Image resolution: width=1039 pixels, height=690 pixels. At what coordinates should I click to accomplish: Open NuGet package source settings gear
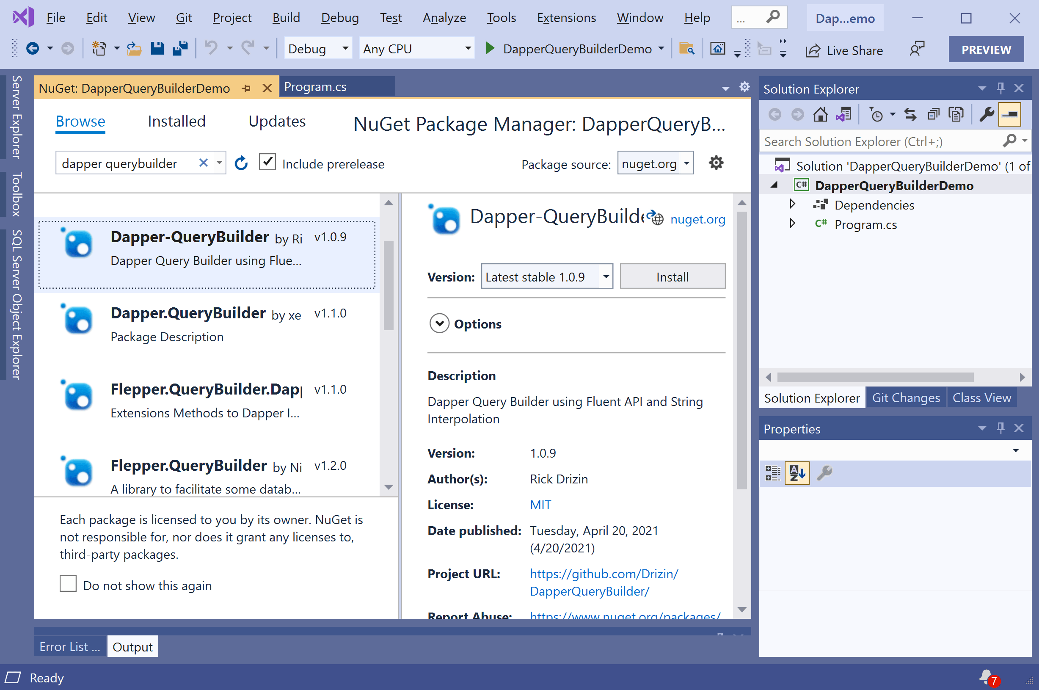pyautogui.click(x=716, y=163)
